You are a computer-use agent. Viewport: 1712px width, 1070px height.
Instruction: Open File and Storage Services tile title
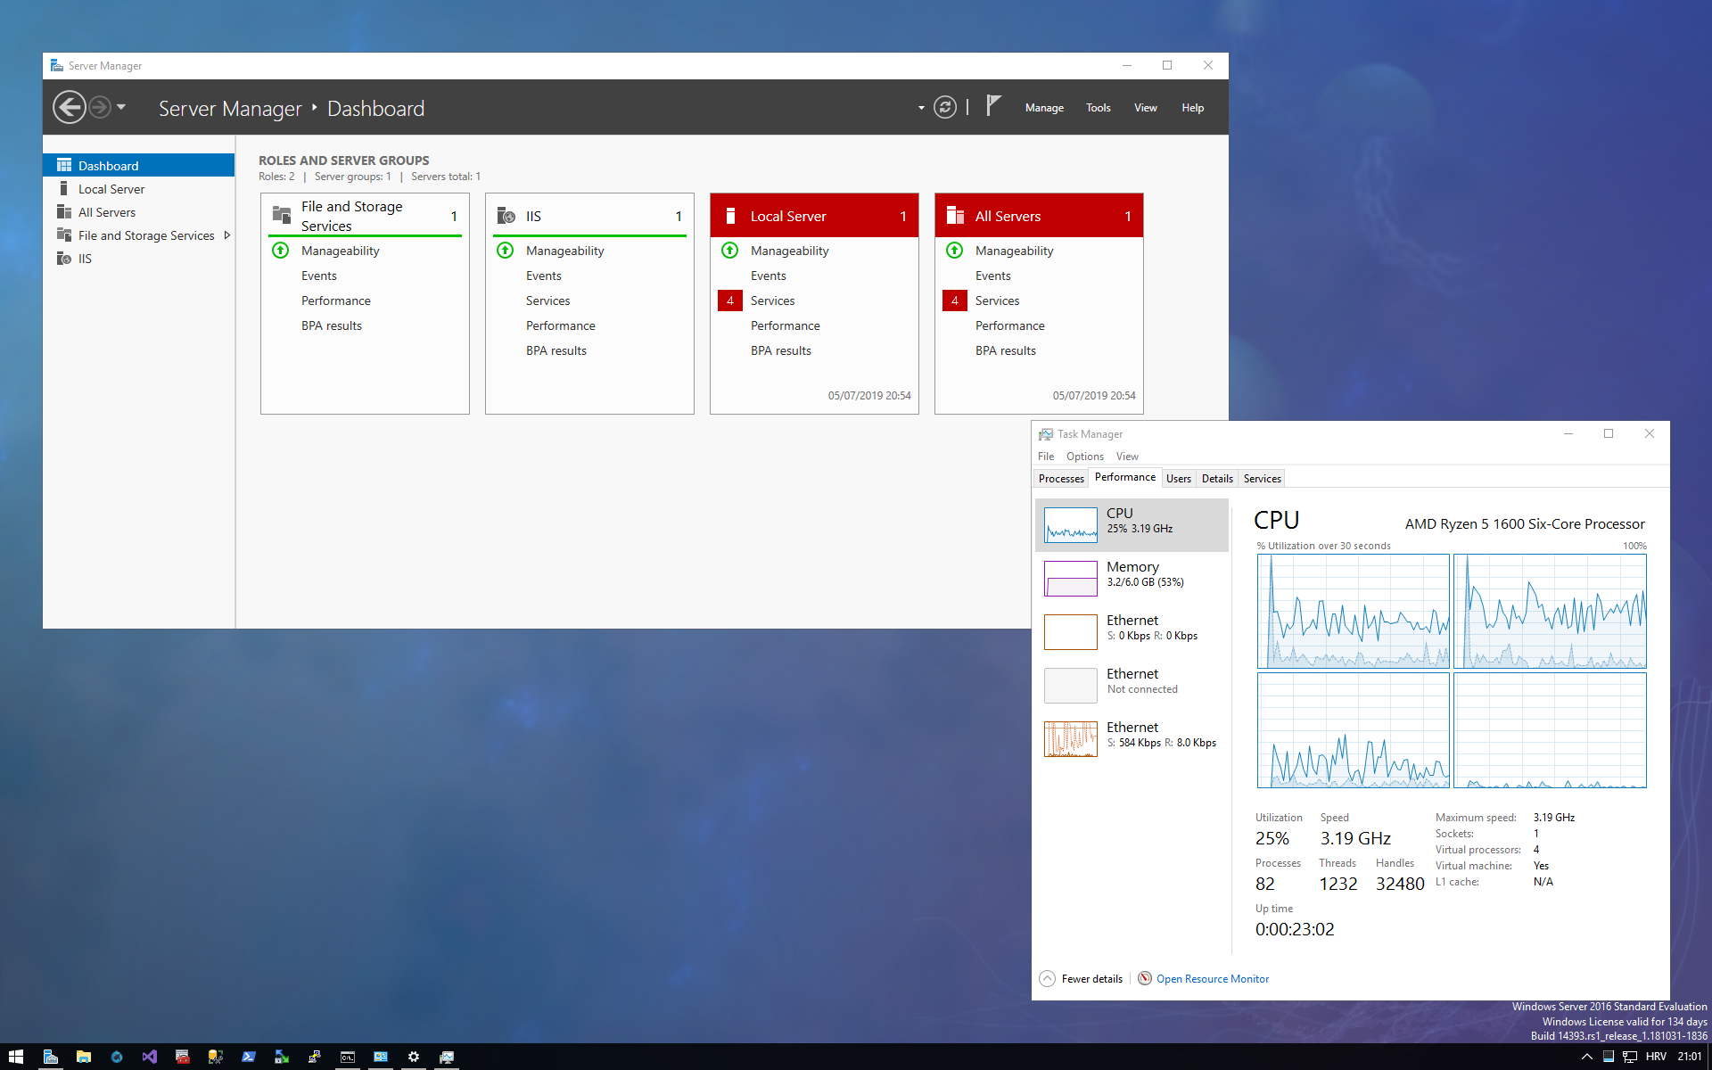tap(351, 216)
